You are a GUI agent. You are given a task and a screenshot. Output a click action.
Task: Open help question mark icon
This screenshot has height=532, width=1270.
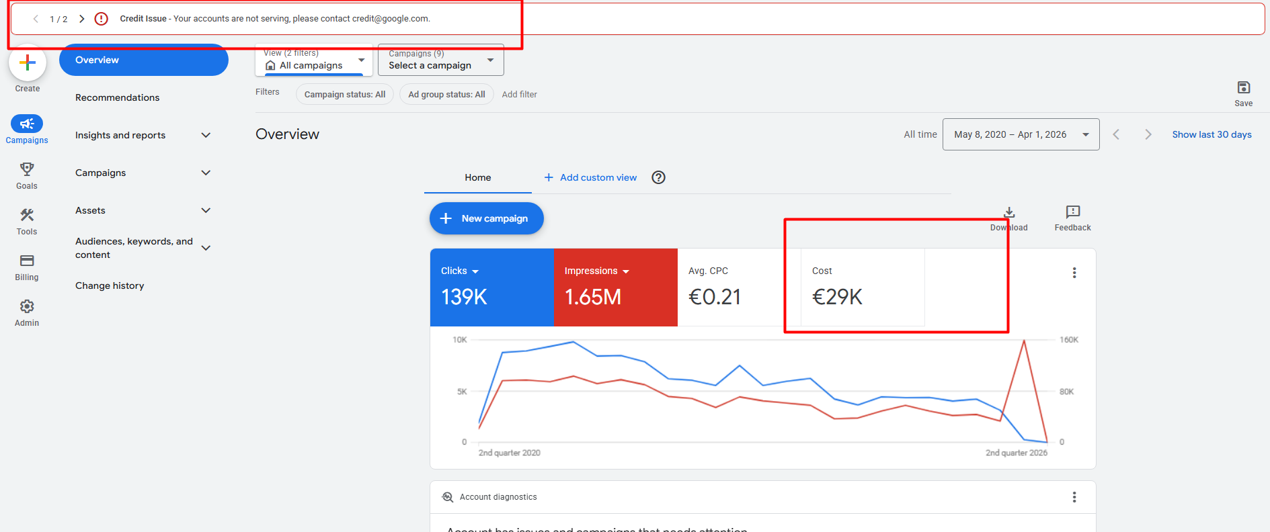point(659,177)
